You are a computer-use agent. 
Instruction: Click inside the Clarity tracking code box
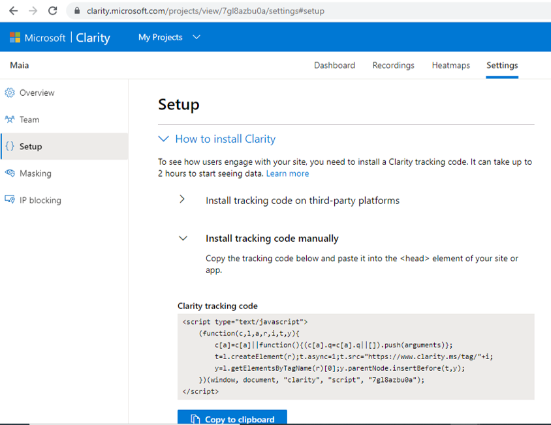click(x=356, y=357)
